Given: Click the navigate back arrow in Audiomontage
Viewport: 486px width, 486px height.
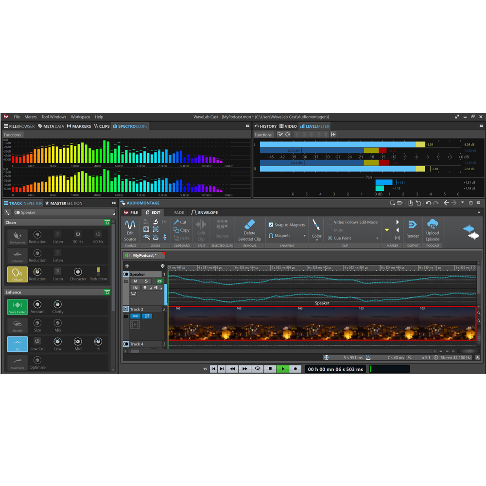Looking at the screenshot, I should click(446, 203).
